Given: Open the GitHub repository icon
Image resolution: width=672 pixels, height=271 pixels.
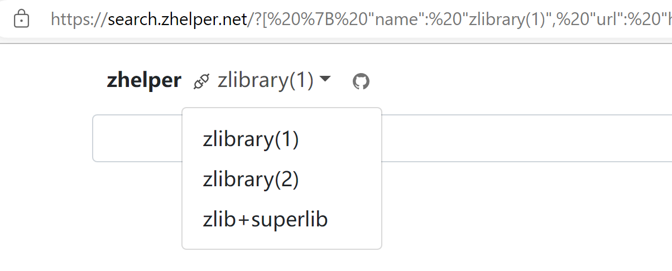Looking at the screenshot, I should coord(361,81).
